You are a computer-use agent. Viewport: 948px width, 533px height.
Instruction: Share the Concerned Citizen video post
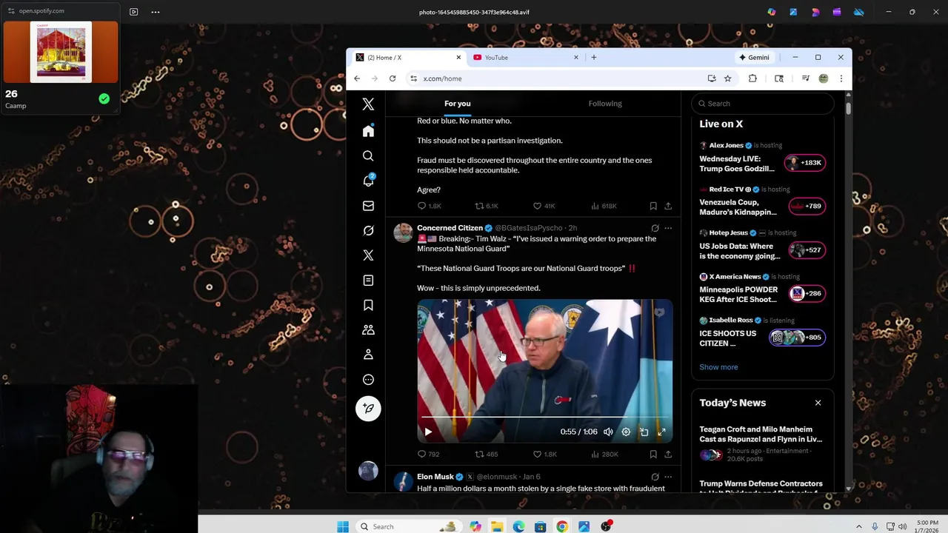pos(668,454)
